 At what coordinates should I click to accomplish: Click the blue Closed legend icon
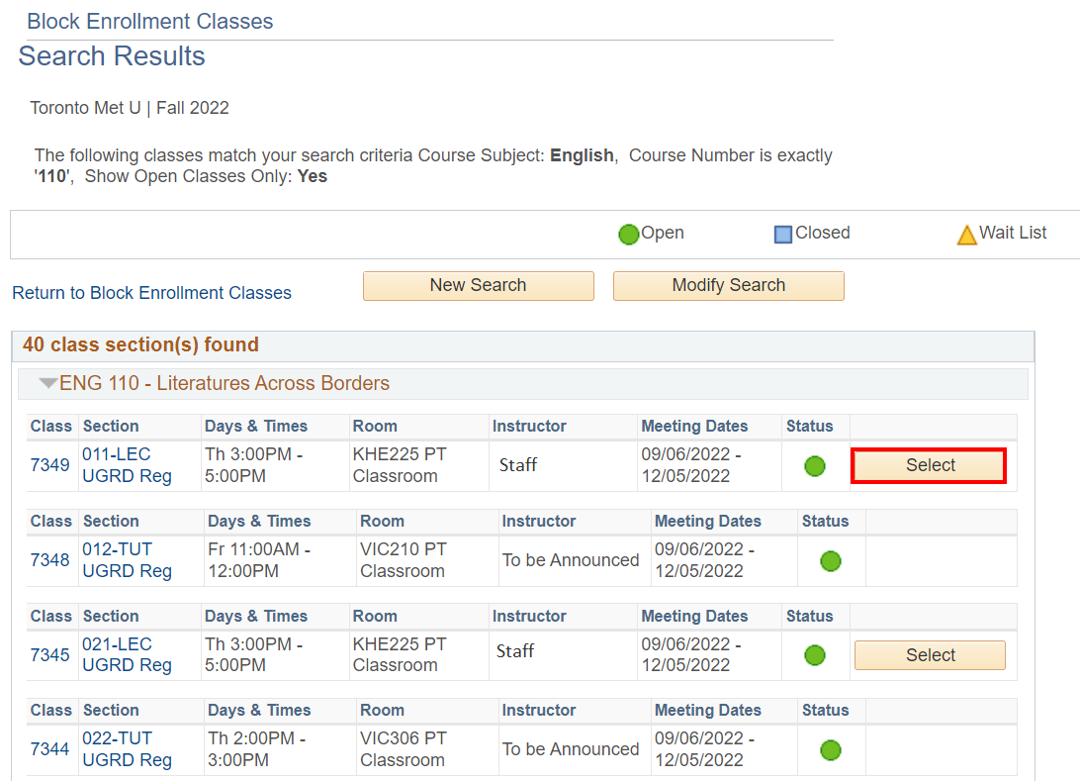point(783,235)
